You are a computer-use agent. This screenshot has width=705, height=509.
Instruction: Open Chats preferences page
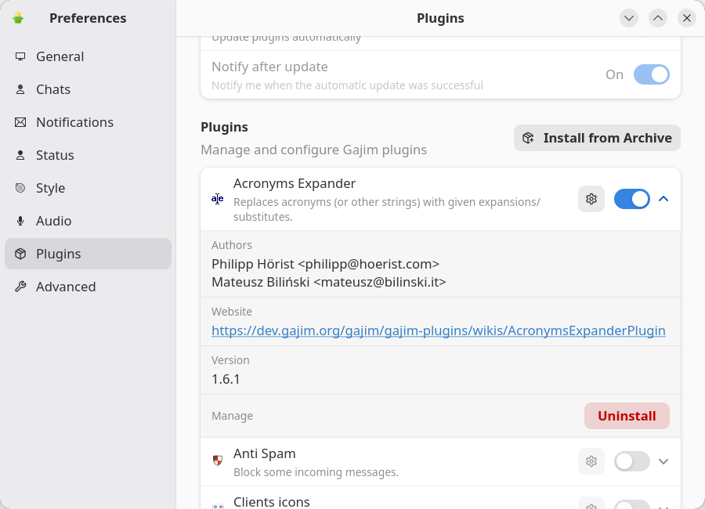(x=88, y=89)
